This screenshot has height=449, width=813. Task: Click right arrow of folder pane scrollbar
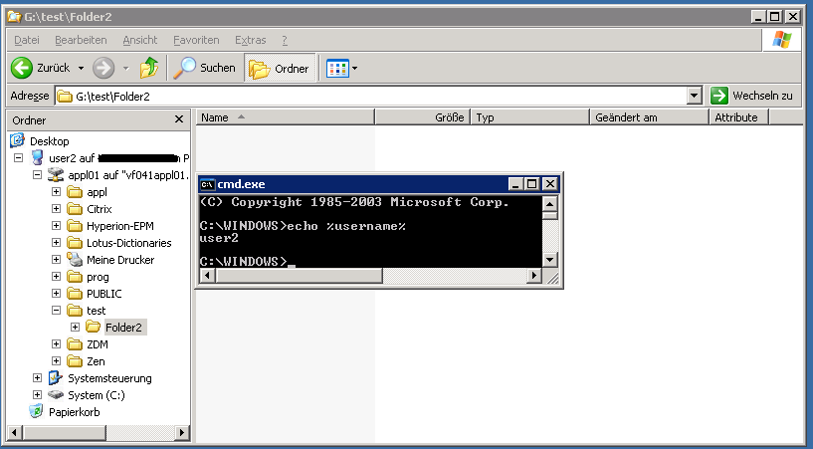[x=181, y=432]
